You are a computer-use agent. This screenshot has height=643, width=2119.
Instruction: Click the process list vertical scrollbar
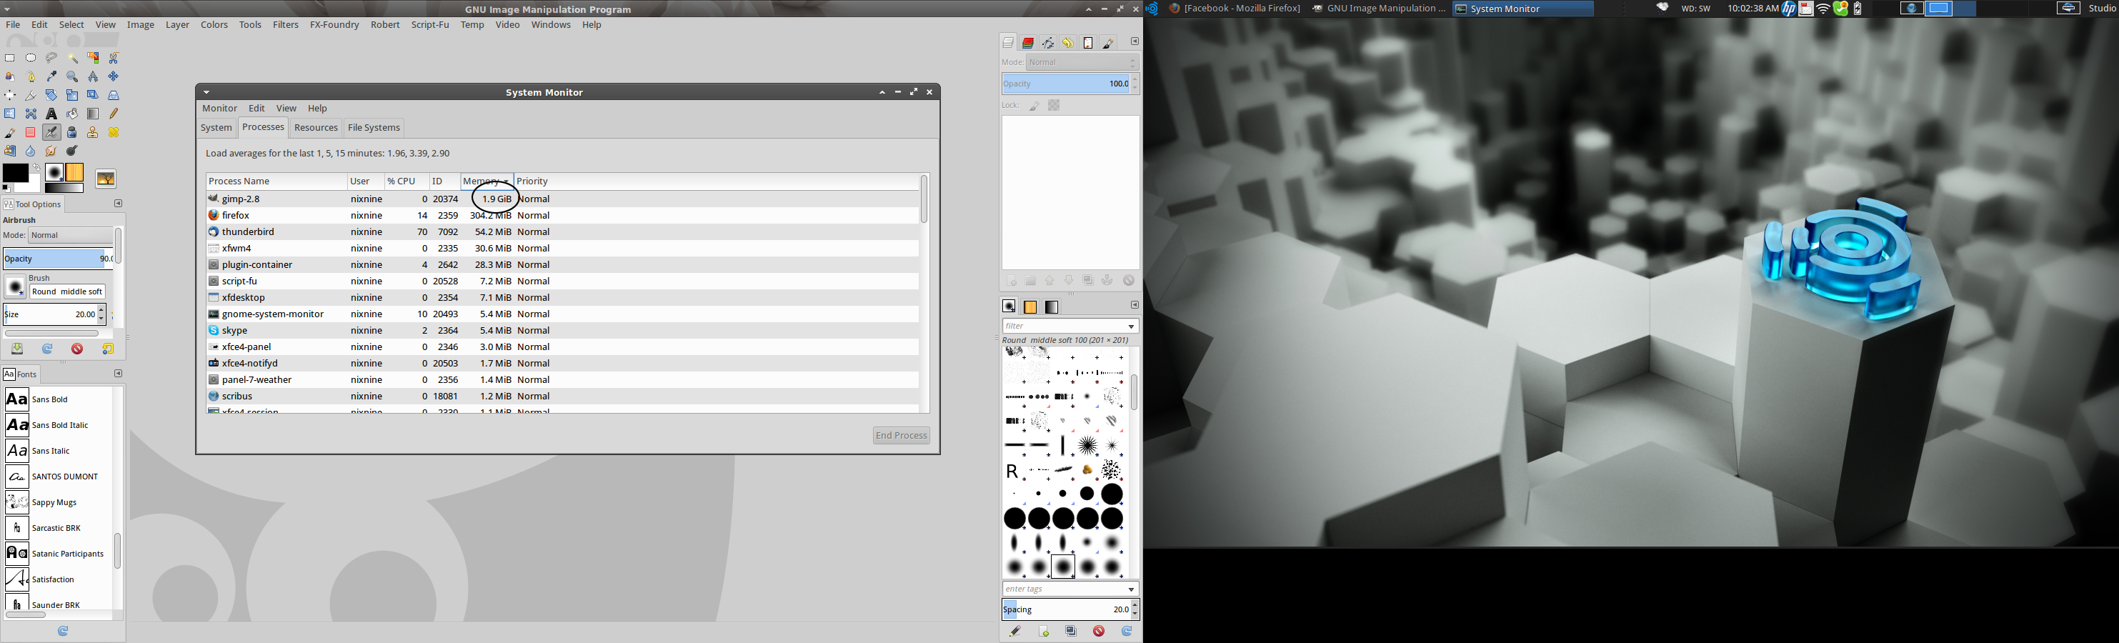pyautogui.click(x=924, y=199)
